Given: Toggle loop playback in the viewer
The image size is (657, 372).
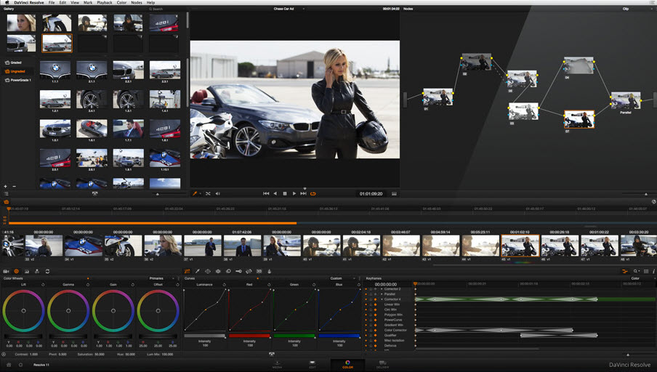Looking at the screenshot, I should pyautogui.click(x=313, y=194).
